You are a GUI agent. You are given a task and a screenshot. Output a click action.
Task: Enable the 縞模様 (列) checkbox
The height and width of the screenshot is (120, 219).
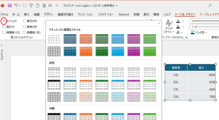[x=24, y=32]
